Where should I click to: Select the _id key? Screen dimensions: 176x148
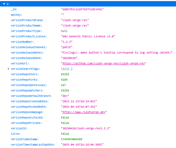[x=14, y=9]
